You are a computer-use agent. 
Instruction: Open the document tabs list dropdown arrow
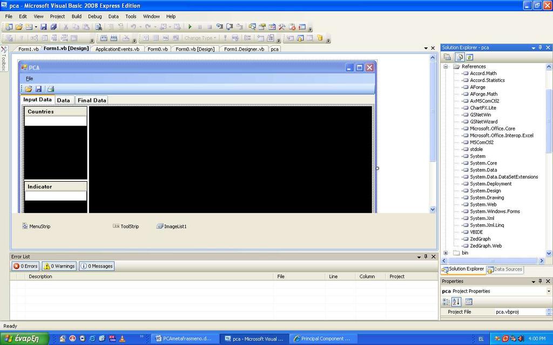pyautogui.click(x=426, y=48)
